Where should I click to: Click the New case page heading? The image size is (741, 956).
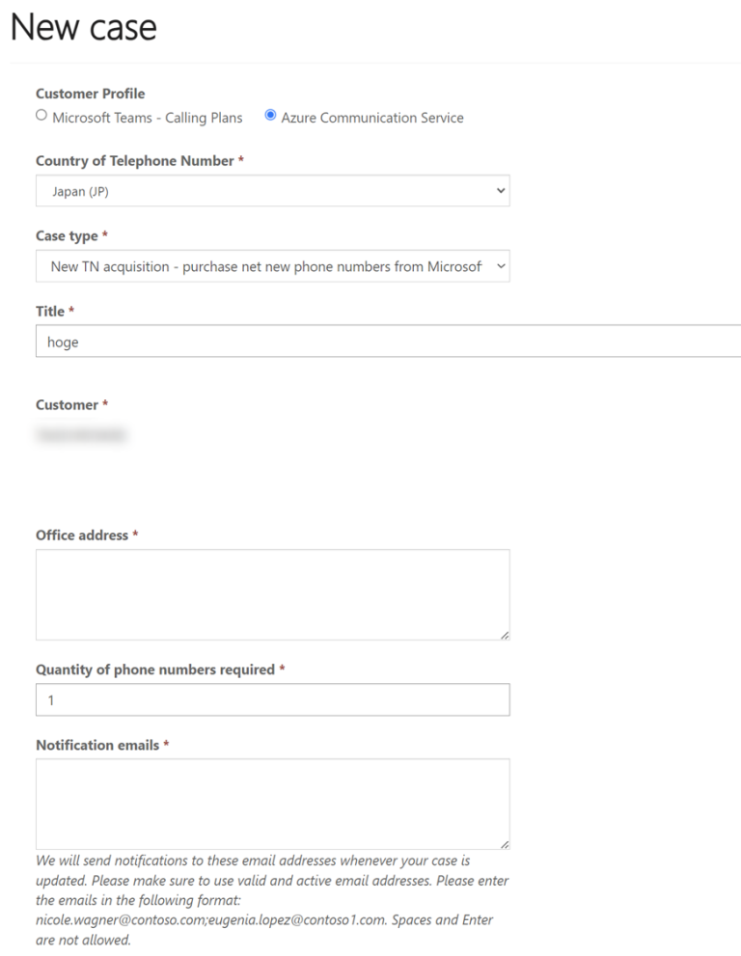point(84,27)
